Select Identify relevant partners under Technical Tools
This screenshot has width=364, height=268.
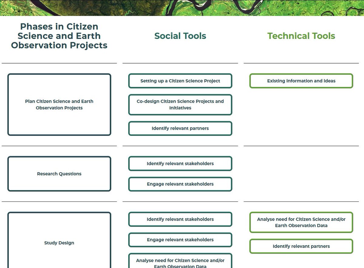point(301,246)
